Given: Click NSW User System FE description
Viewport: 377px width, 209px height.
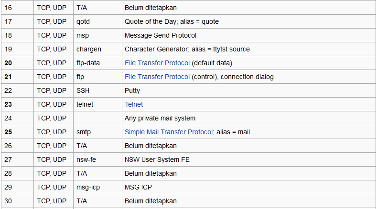Looking at the screenshot, I should [x=157, y=159].
